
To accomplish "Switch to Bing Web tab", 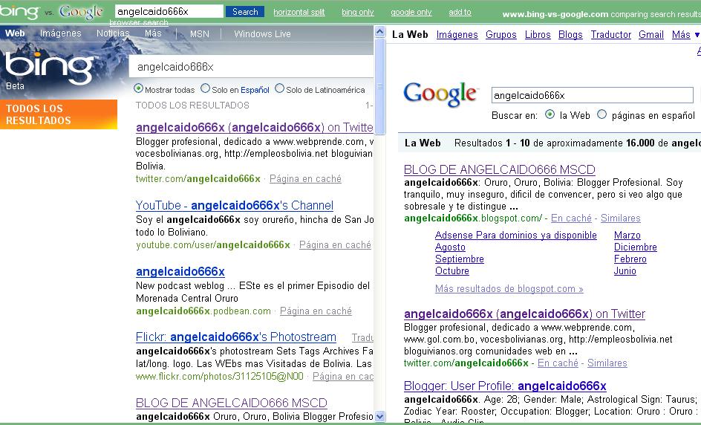I will point(15,33).
